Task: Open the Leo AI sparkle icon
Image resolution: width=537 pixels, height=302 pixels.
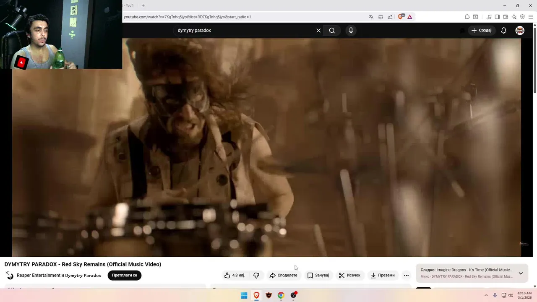Action: point(514,17)
